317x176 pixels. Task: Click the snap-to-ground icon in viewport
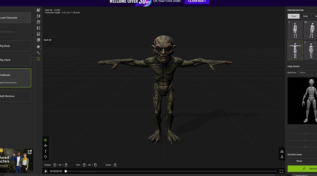point(282,157)
